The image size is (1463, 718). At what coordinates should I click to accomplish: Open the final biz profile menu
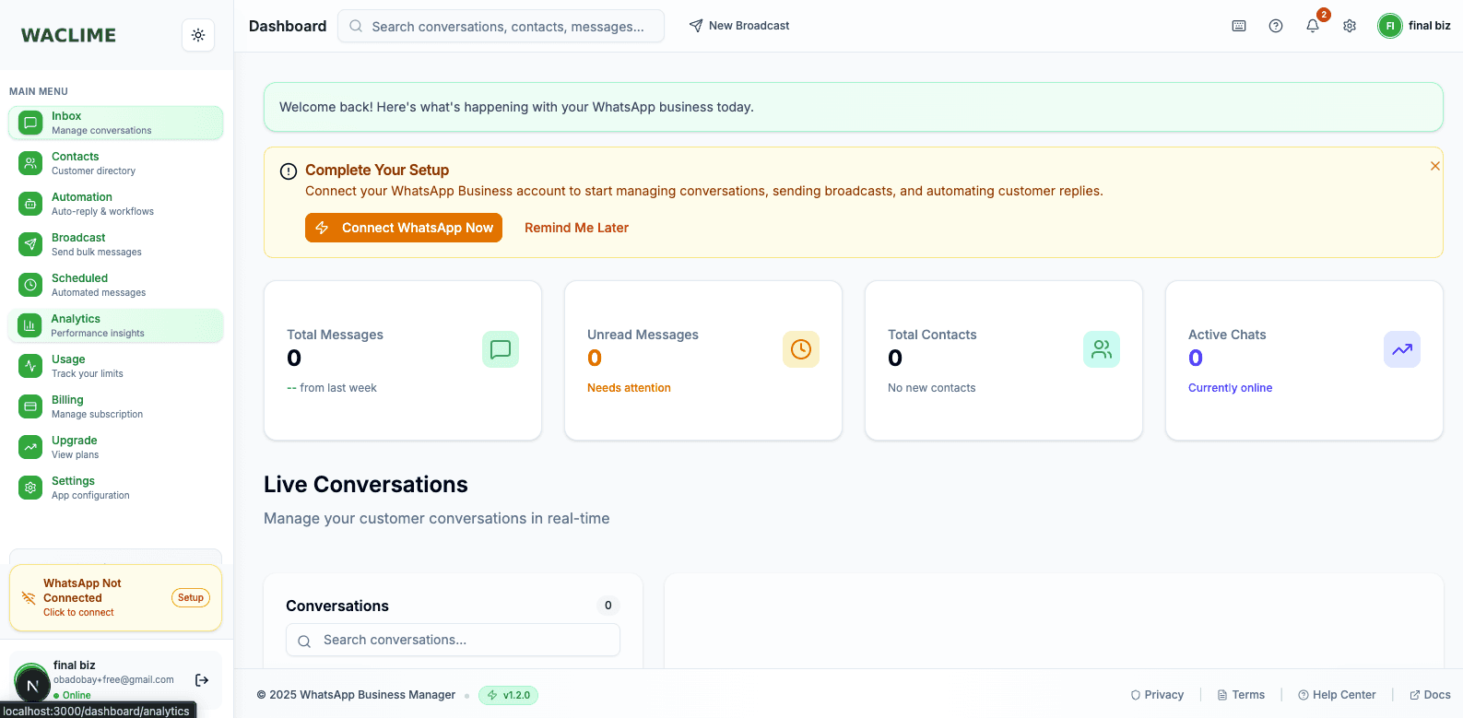pos(1414,26)
